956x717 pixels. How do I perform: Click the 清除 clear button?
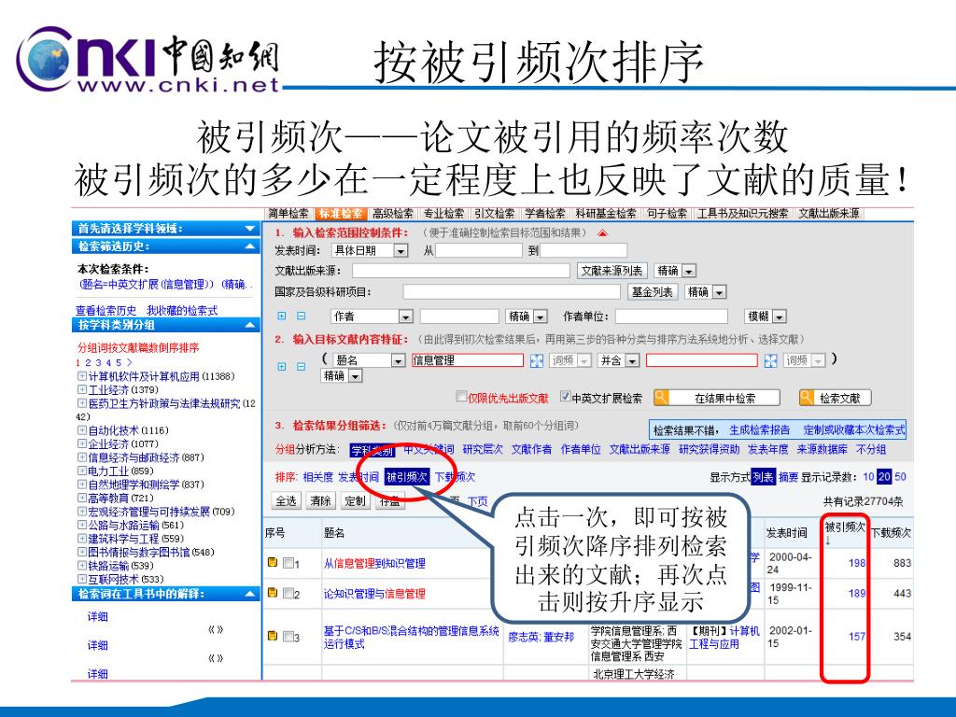click(x=320, y=501)
